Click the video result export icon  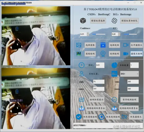pyautogui.click(x=114, y=108)
